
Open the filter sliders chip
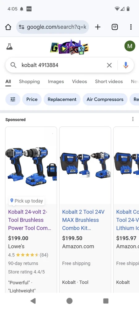coord(13,99)
